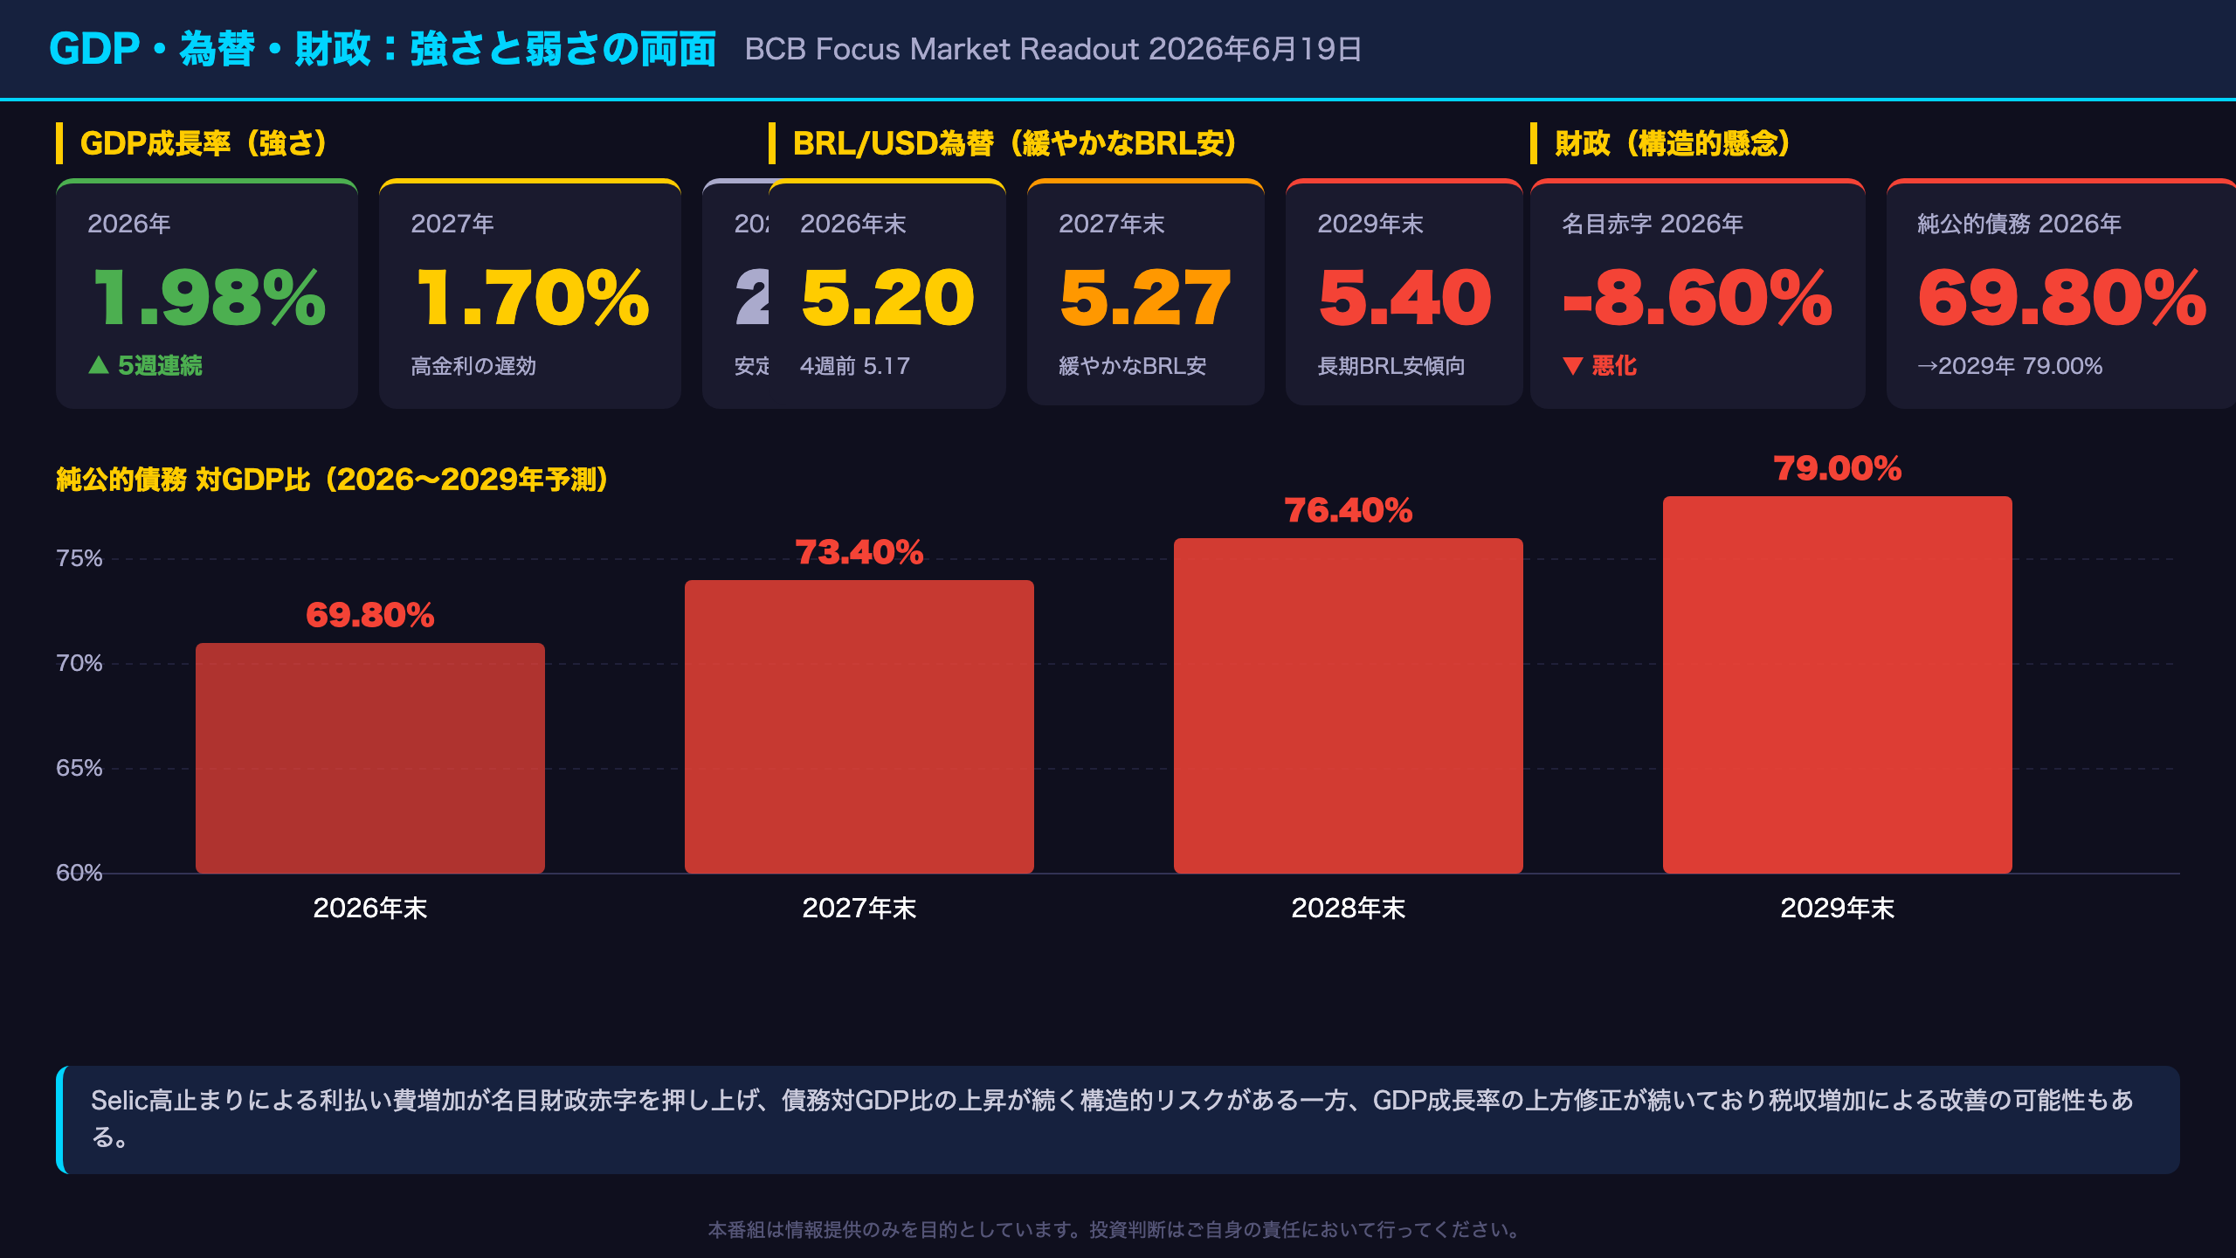Click the nominal deficit value -8.60%

point(1697,298)
